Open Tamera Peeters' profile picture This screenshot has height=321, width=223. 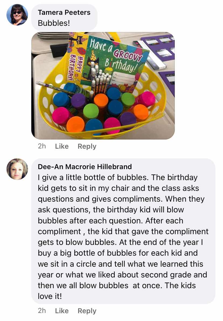click(17, 15)
